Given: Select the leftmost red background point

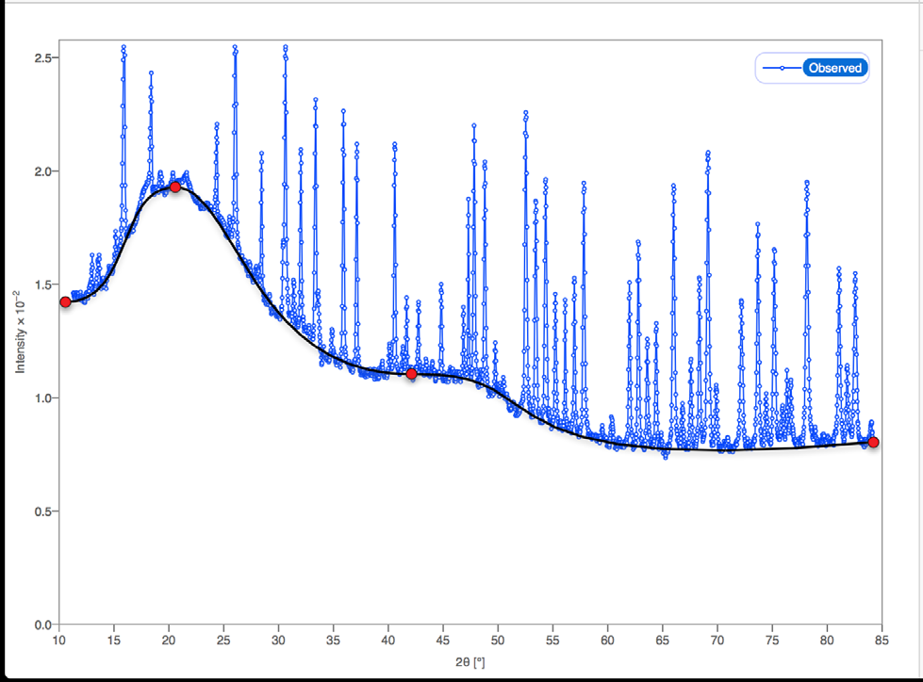Looking at the screenshot, I should coord(65,302).
